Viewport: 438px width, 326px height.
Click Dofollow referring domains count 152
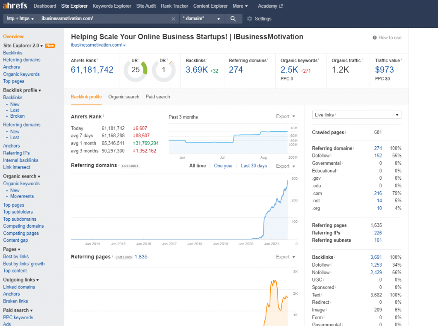click(x=378, y=156)
